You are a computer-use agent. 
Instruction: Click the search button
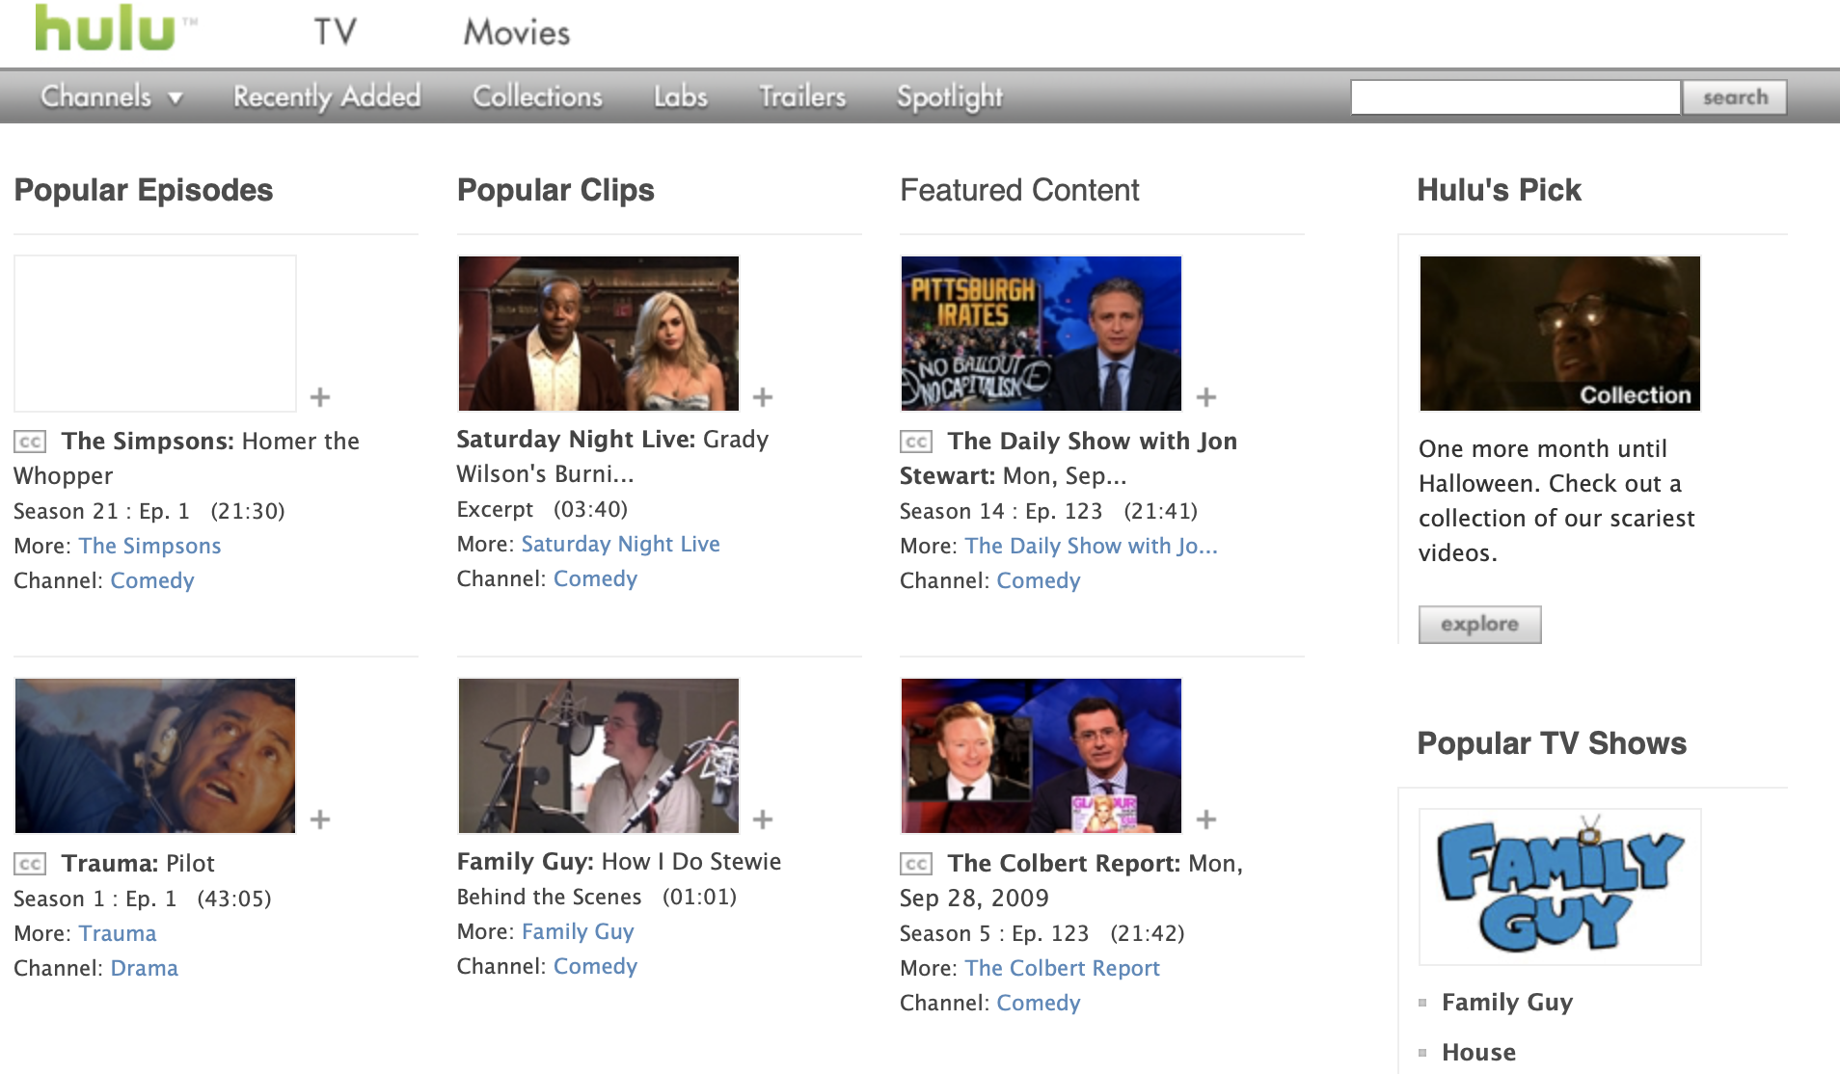(1735, 97)
